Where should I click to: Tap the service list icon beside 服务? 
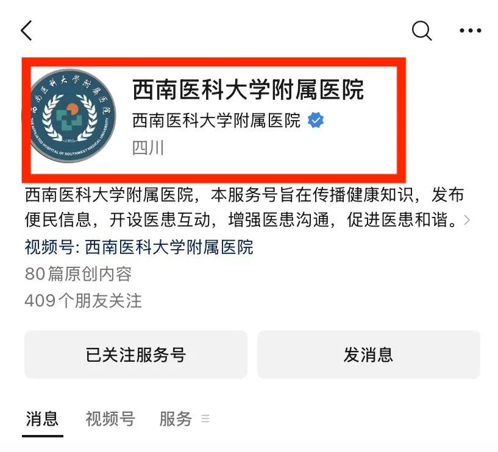coord(205,418)
